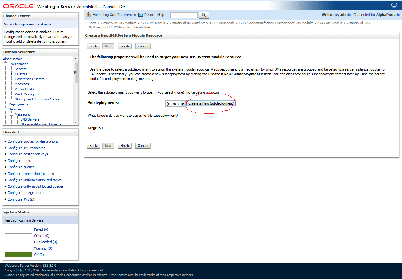Click the top Finish button
This screenshot has width=402, height=280.
125,46
